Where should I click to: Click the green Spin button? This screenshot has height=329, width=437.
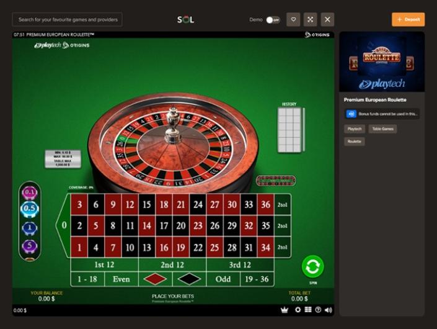pyautogui.click(x=312, y=267)
